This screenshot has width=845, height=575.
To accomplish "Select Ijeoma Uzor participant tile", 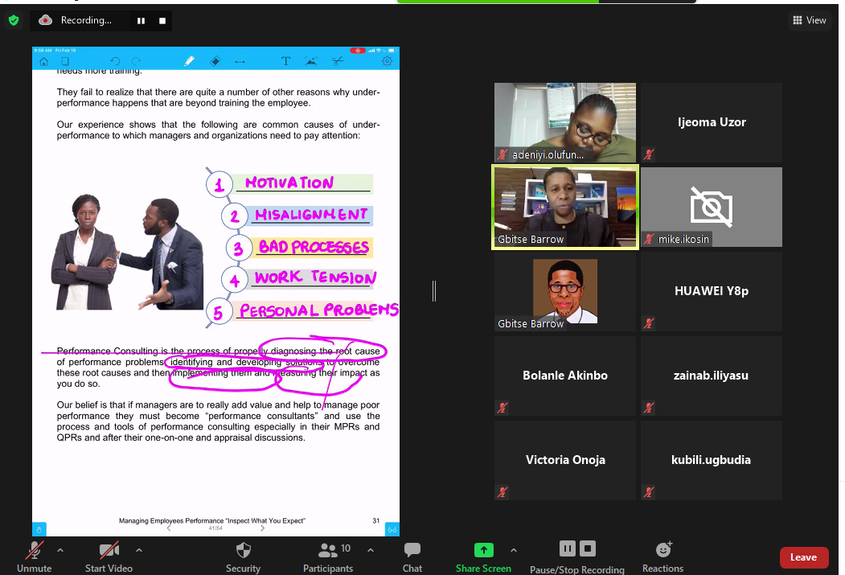I will tap(712, 122).
